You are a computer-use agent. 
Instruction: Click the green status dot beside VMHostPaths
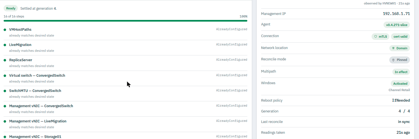pyautogui.click(x=5, y=30)
